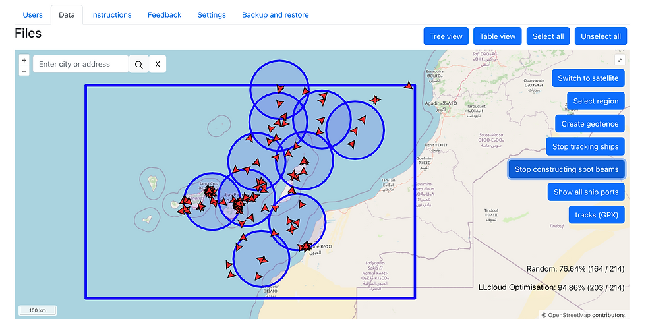The height and width of the screenshot is (319, 646).
Task: Toggle map fullscreen expand icon
Action: click(620, 60)
